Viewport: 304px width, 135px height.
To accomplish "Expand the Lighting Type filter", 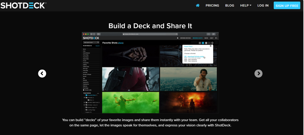I will pyautogui.click(x=91, y=67).
